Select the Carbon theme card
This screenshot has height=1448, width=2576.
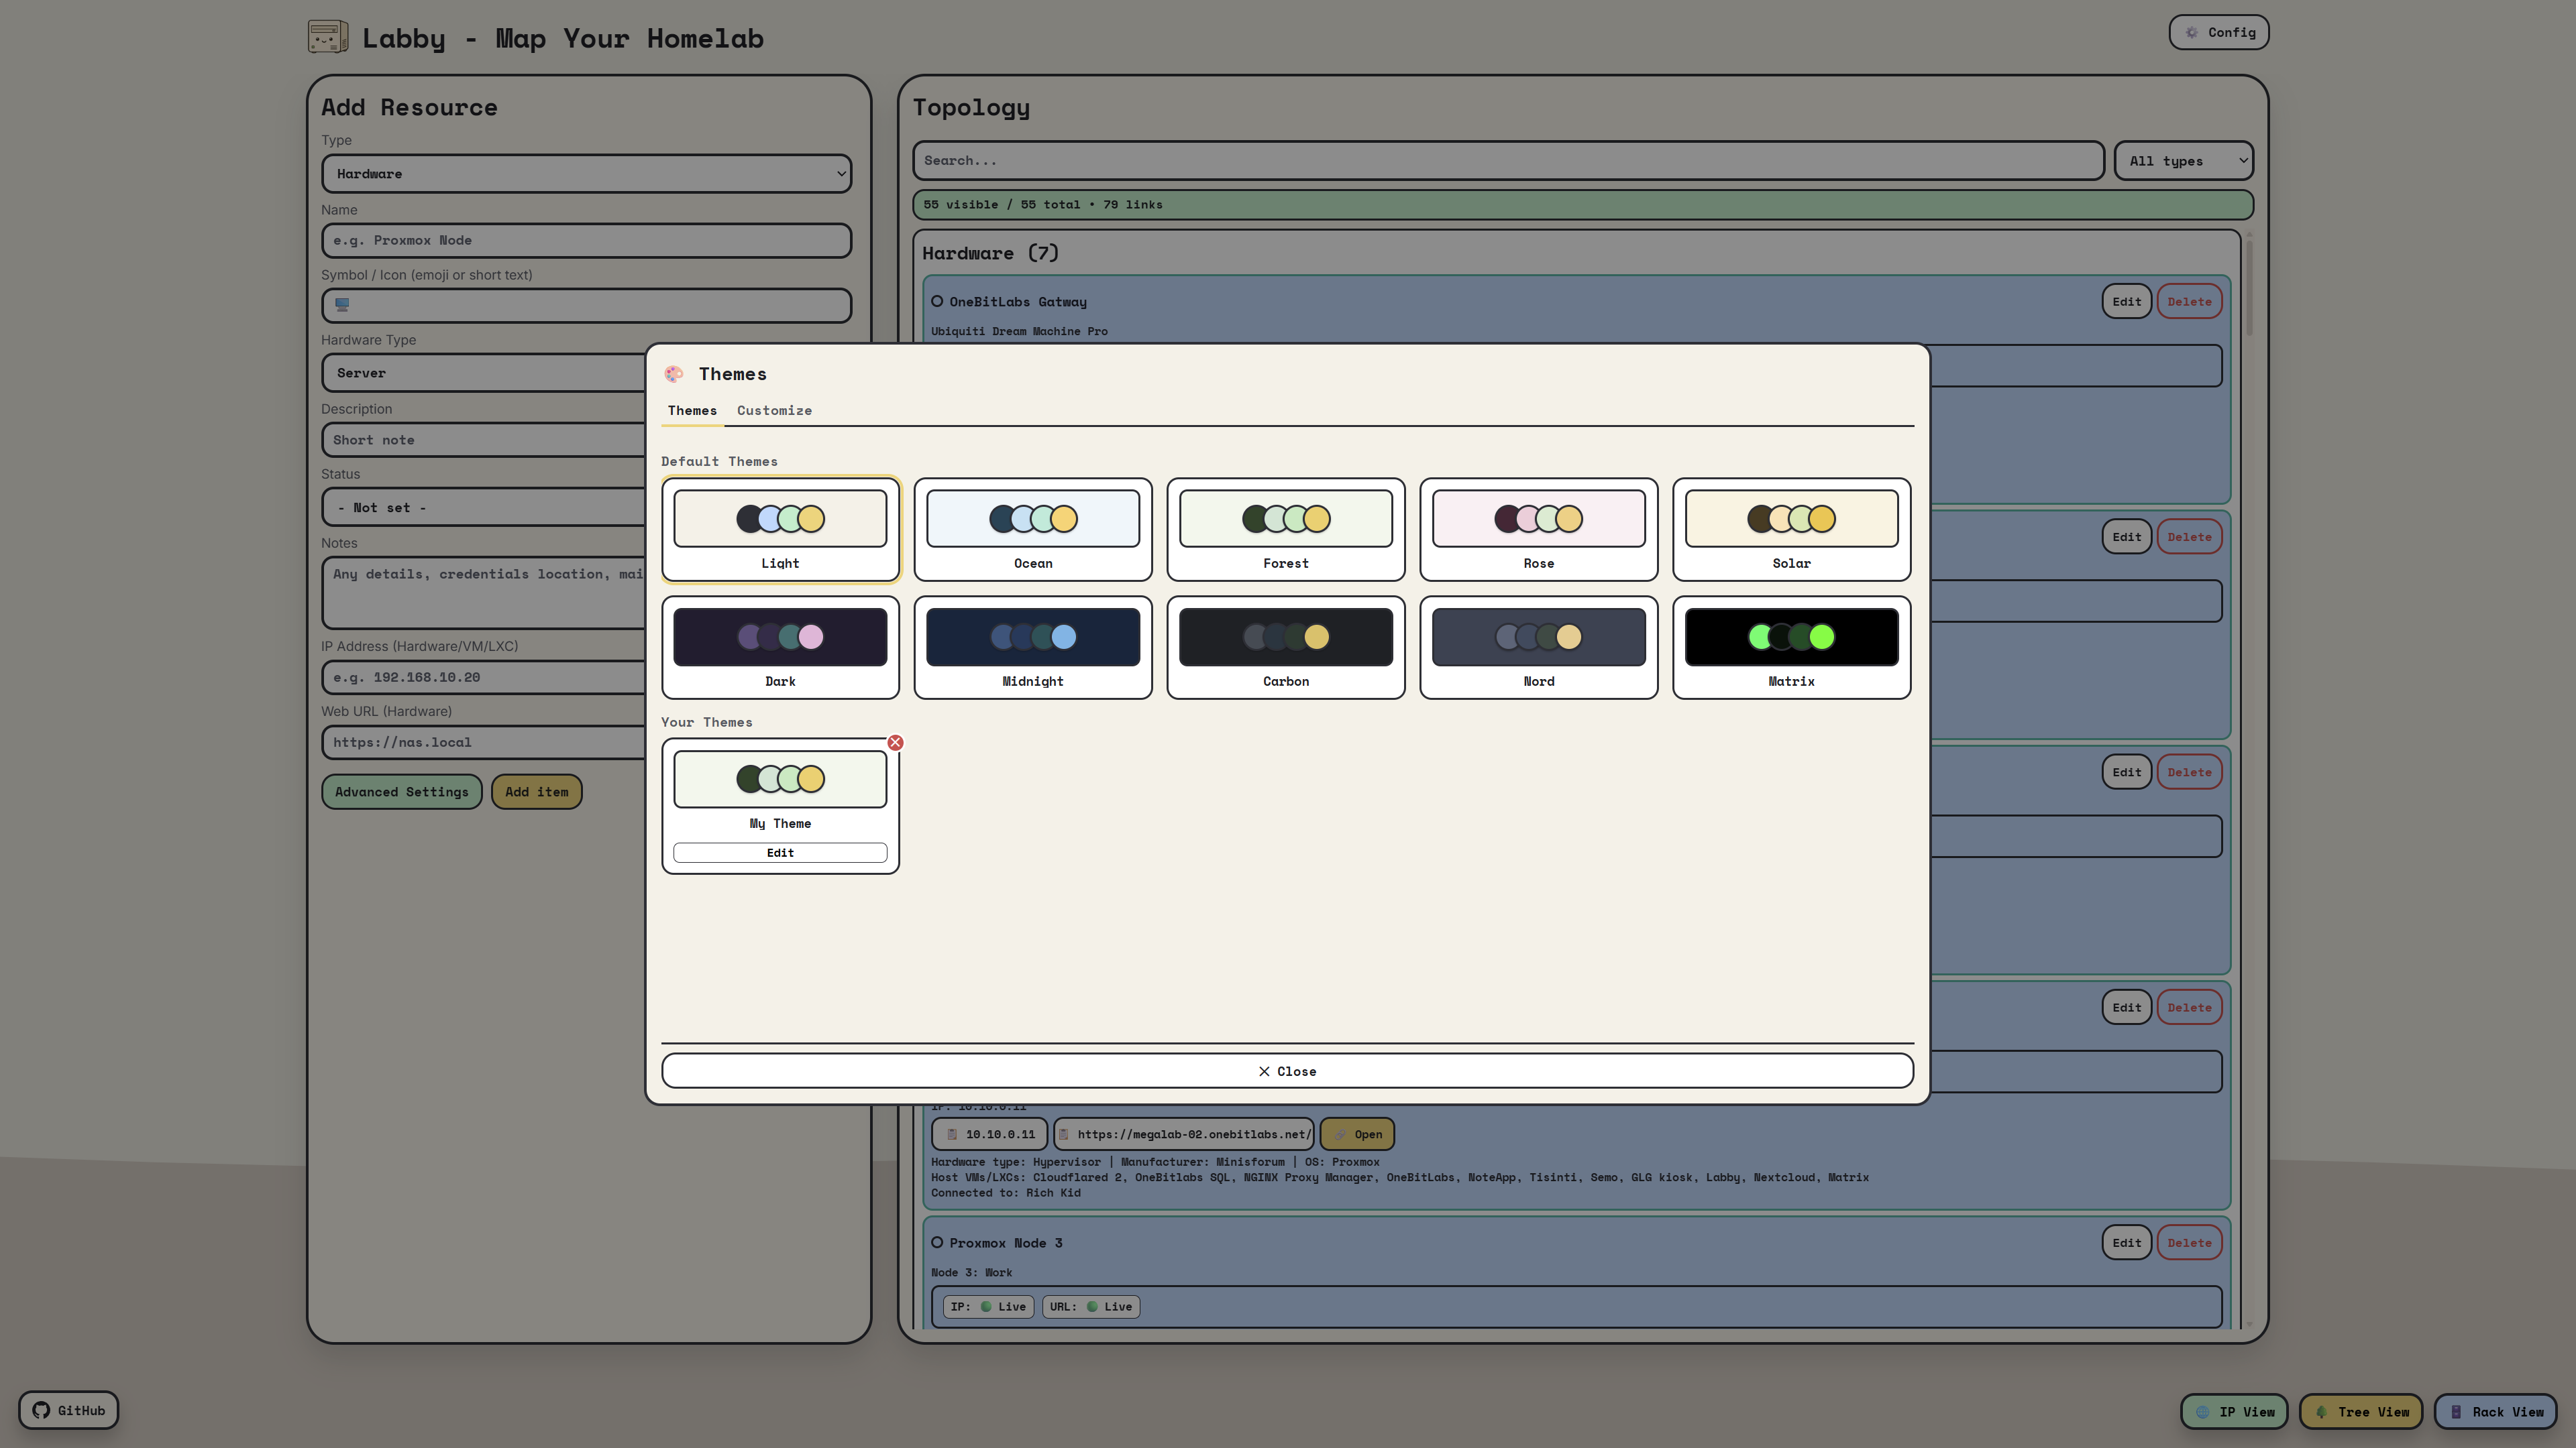tap(1286, 648)
